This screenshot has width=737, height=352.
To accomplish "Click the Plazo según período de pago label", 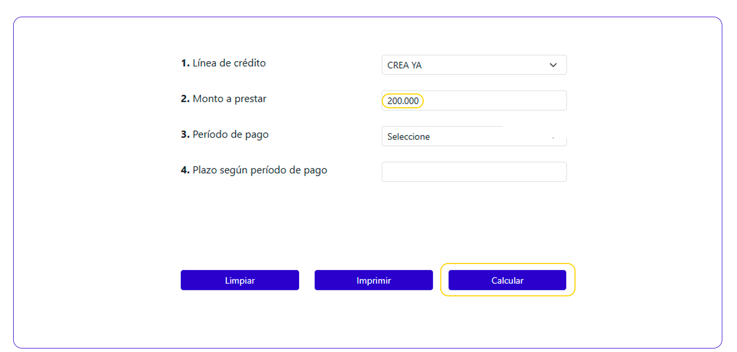I will 260,170.
